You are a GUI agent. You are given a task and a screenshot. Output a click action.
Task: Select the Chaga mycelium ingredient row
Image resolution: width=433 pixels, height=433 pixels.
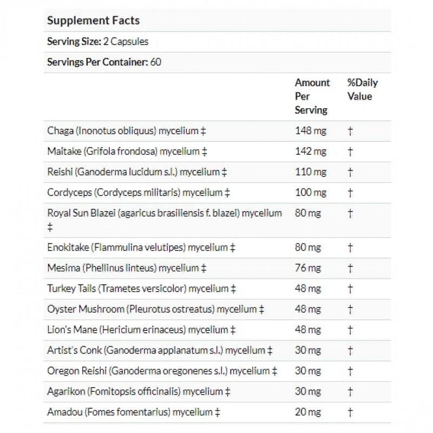pos(217,131)
